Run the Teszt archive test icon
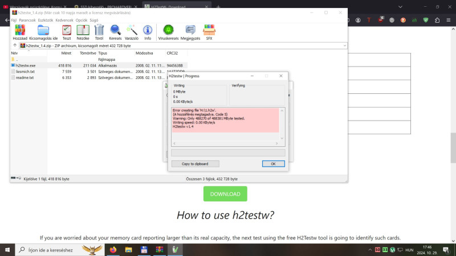Viewport: 456px width, 256px height. pyautogui.click(x=67, y=30)
